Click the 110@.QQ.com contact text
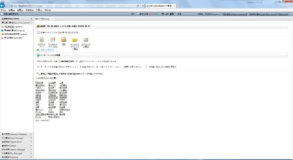The width and height of the screenshot is (293, 160). pos(74,74)
